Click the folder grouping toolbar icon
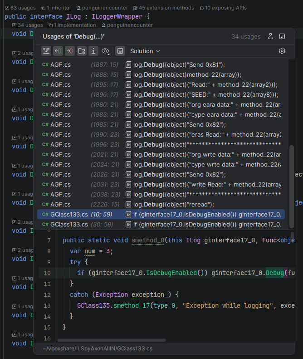Viewport: 303px width, 359px height. [x=81, y=51]
